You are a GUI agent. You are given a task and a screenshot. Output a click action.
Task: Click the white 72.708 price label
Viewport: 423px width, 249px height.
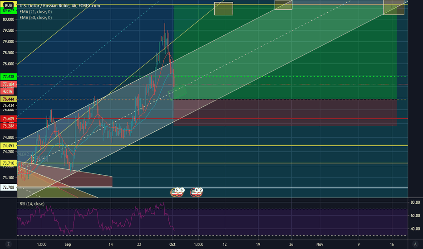pos(8,187)
